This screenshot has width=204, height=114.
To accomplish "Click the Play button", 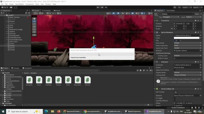I will [98, 7].
